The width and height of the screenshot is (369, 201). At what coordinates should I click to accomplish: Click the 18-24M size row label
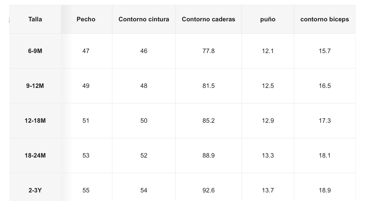point(35,155)
